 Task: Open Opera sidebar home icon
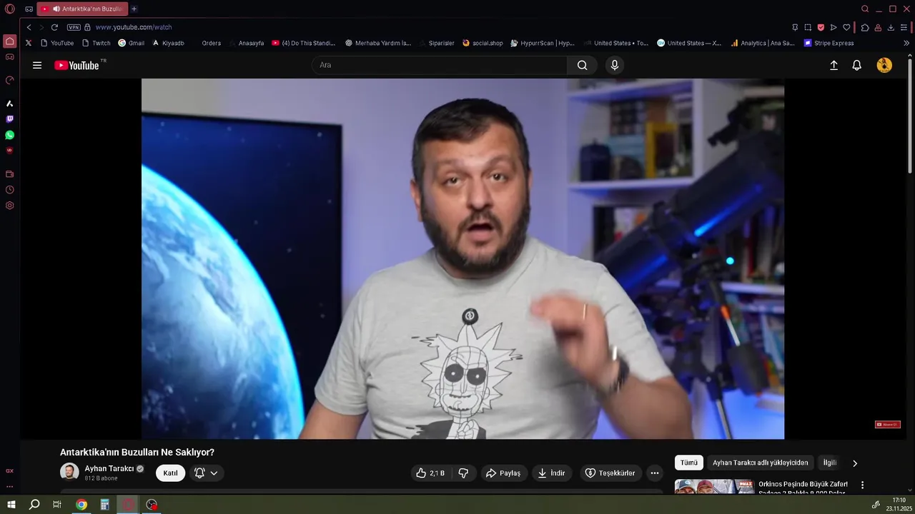[9, 41]
